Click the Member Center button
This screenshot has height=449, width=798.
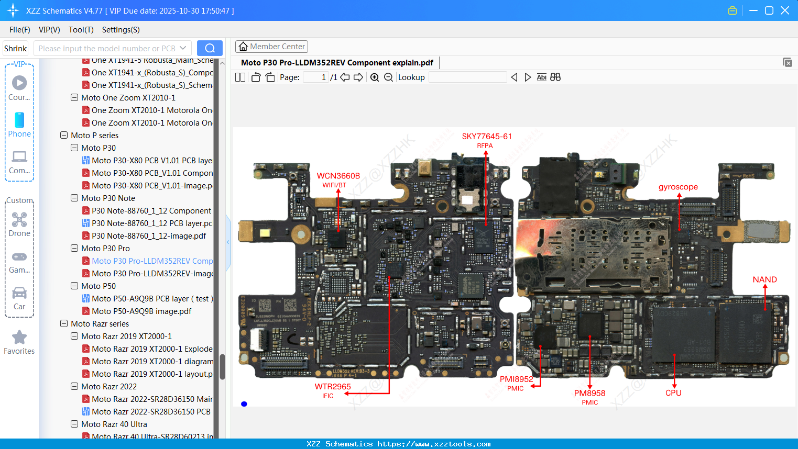pyautogui.click(x=271, y=46)
